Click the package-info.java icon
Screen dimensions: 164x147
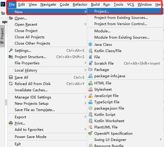point(90,76)
